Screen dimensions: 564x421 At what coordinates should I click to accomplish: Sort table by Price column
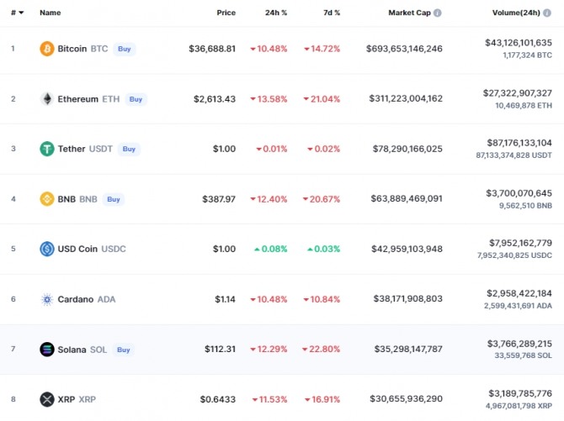(x=226, y=13)
